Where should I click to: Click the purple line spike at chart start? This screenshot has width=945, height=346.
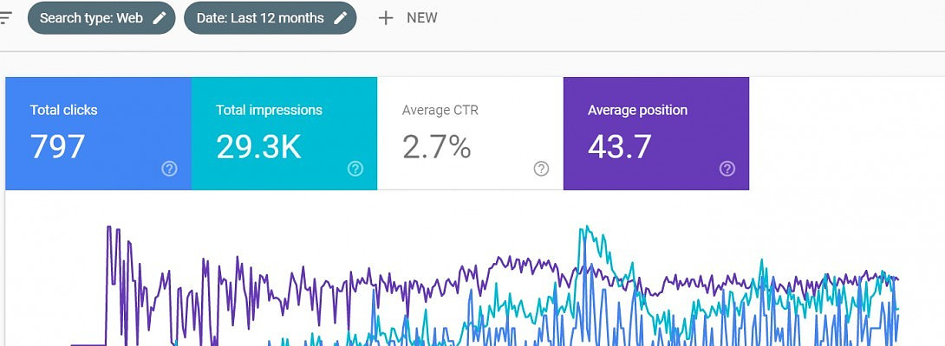(x=108, y=228)
